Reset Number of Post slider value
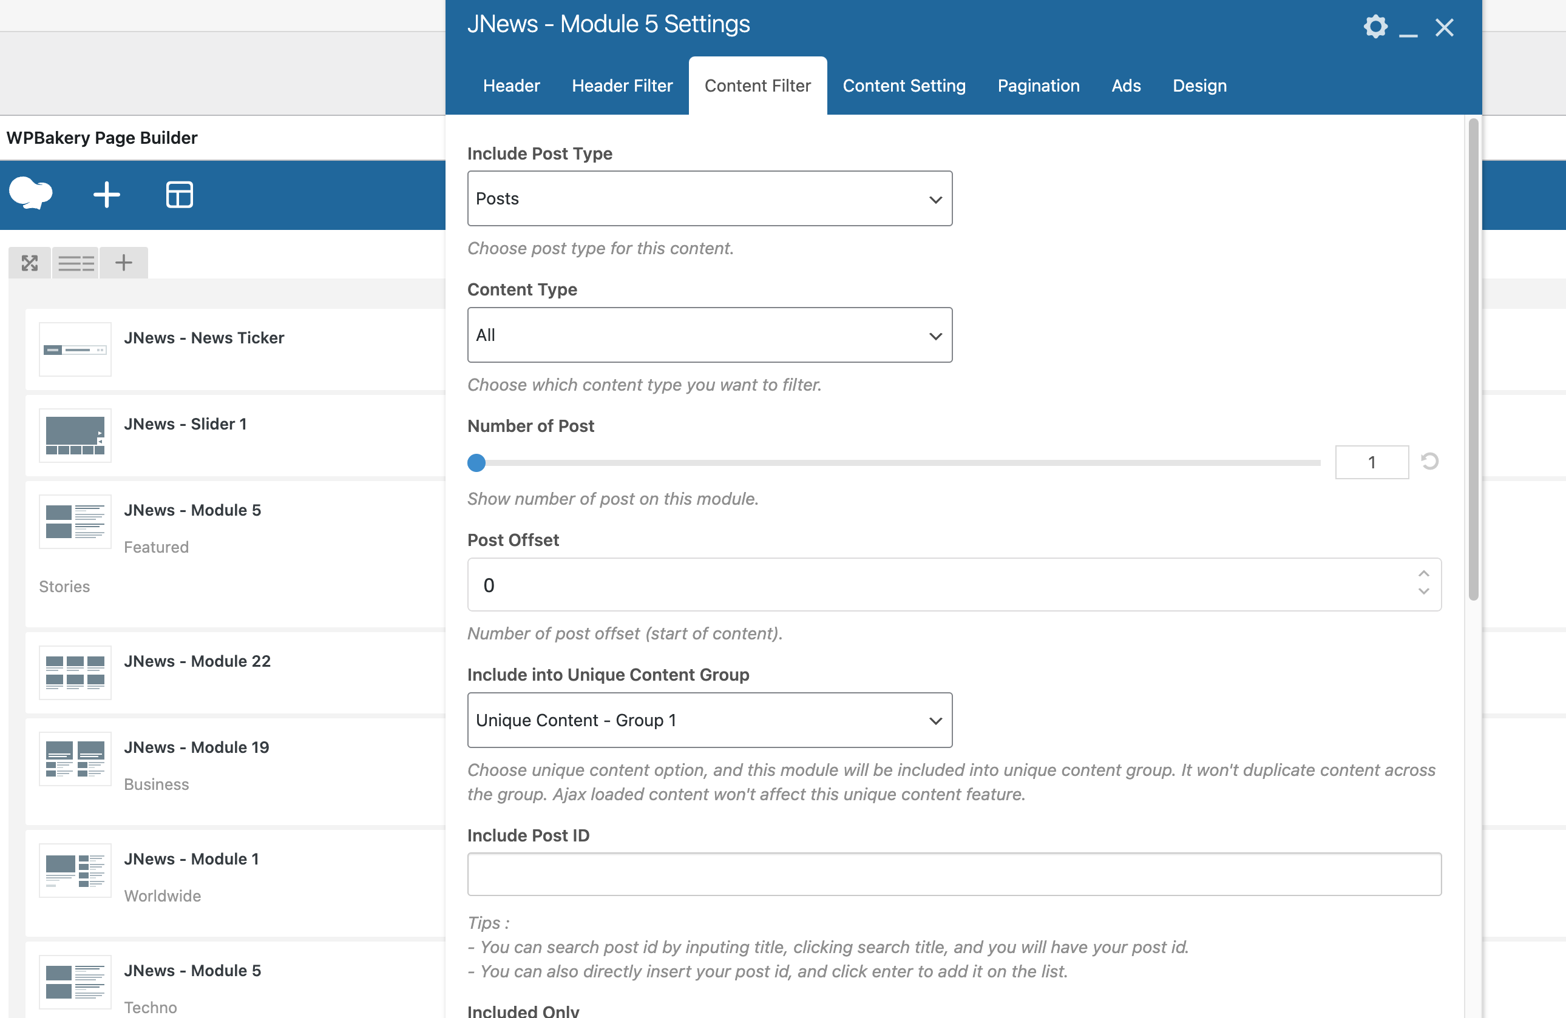The image size is (1566, 1018). 1429,462
